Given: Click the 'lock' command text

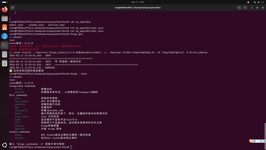Looking at the screenshot, I should (x=17, y=119).
